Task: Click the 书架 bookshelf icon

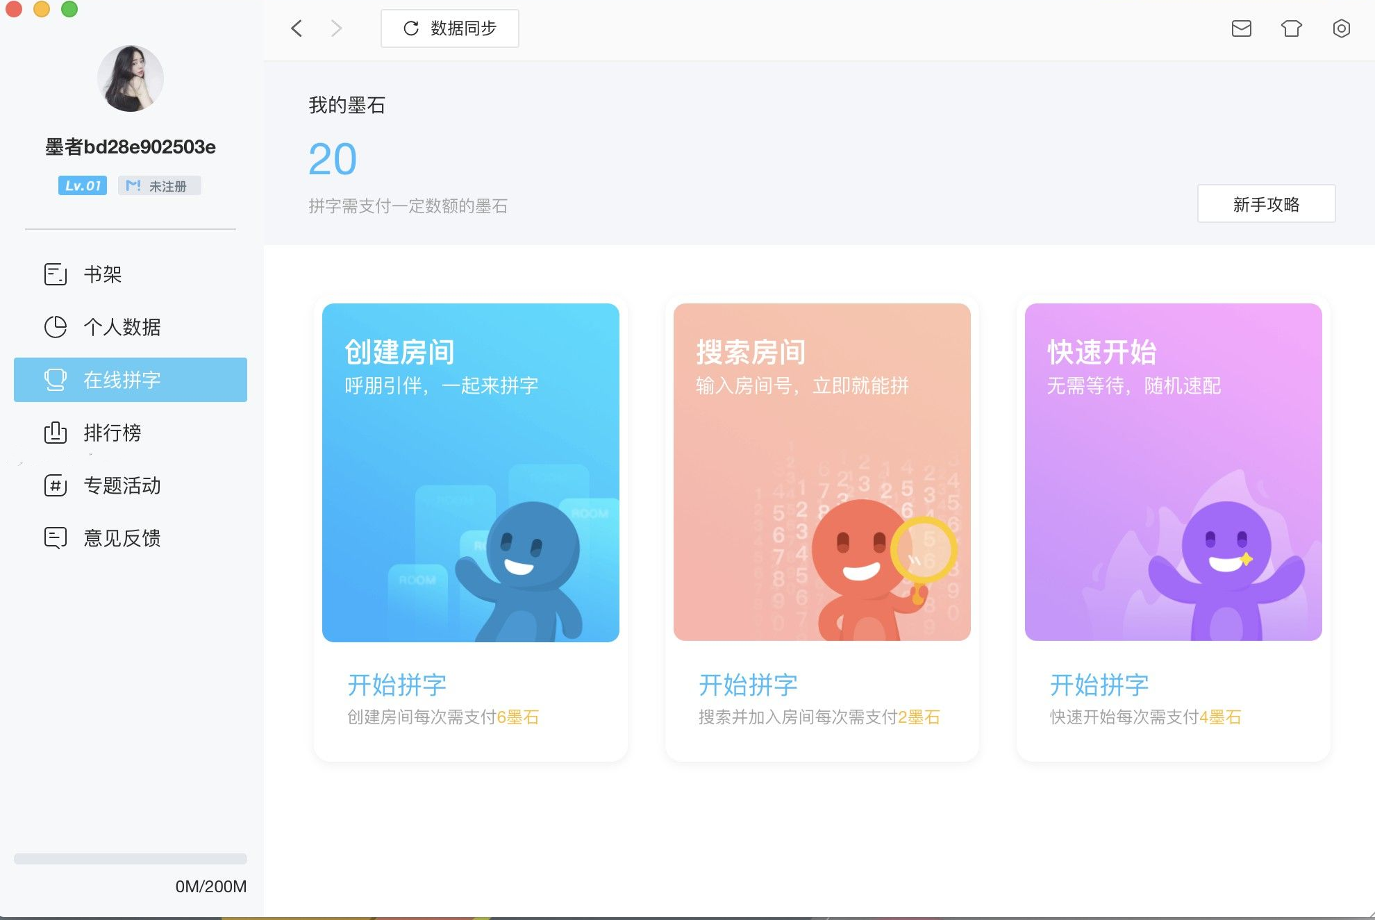Action: click(56, 274)
